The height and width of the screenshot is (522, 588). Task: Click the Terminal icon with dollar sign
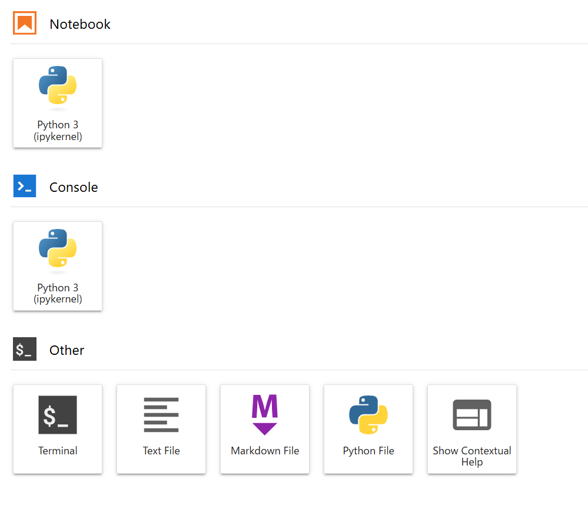point(58,415)
